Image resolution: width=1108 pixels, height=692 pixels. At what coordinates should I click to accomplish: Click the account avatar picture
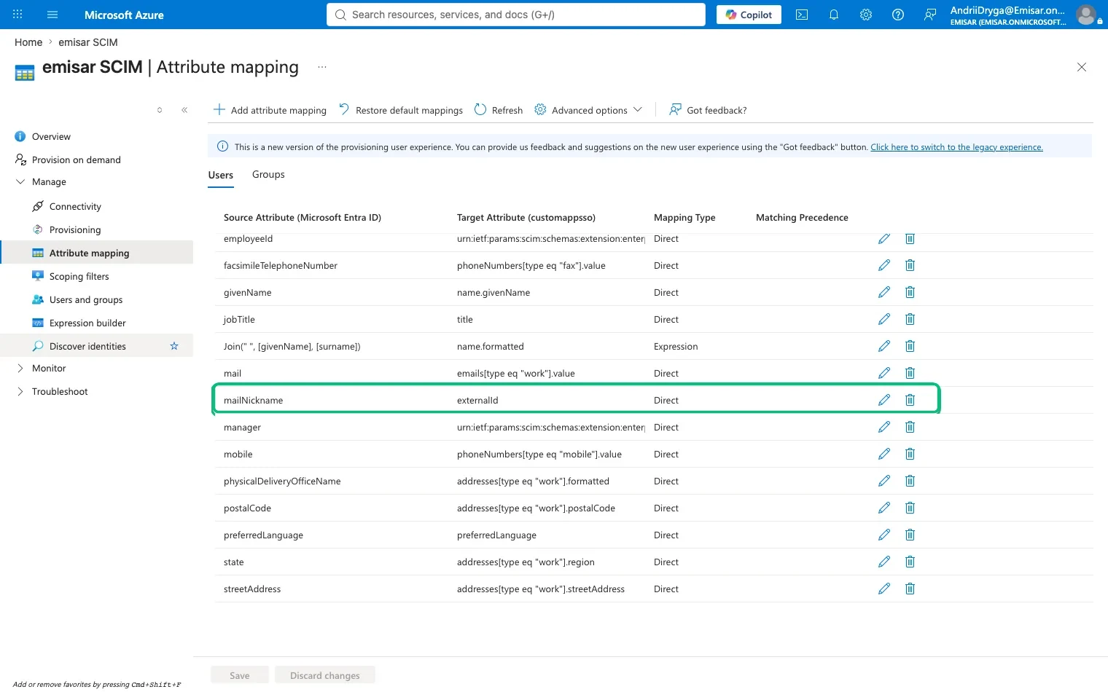(x=1086, y=15)
